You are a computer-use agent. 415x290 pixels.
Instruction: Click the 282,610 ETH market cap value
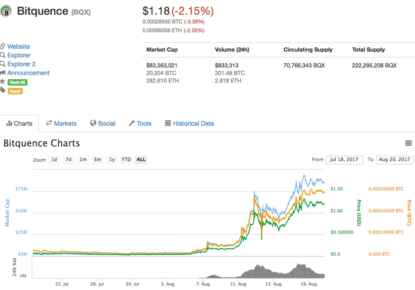click(162, 80)
